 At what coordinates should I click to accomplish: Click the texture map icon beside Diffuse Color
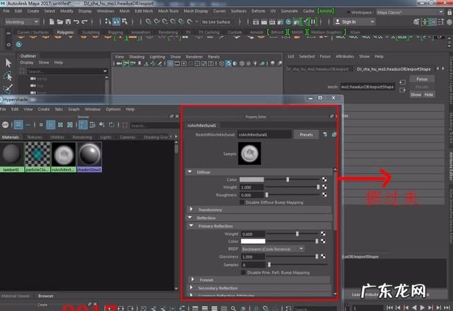[323, 179]
